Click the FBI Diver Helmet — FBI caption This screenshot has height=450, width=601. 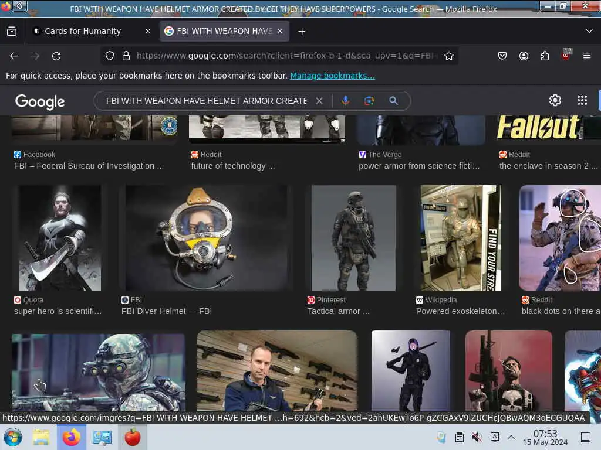[167, 311]
